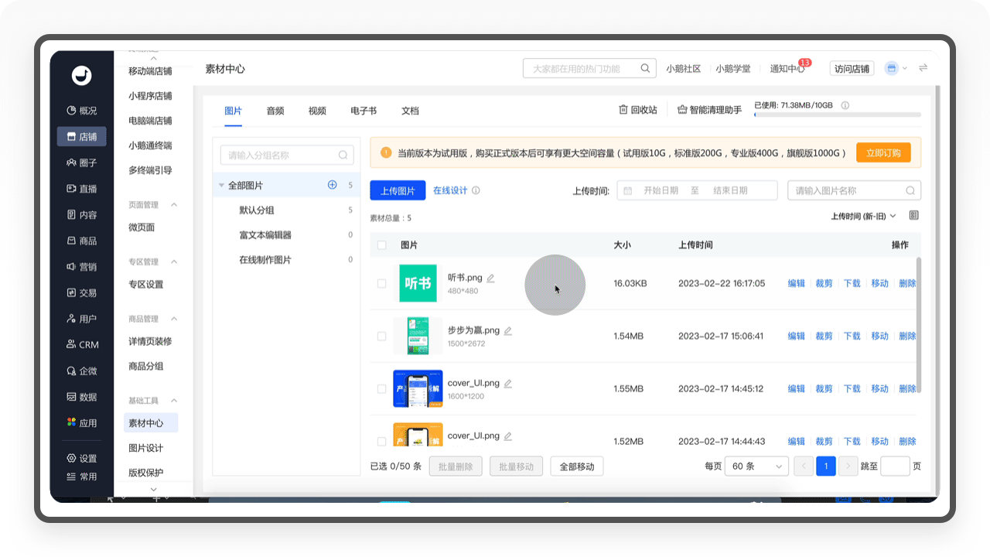Viewport: 990px width, 557px height.
Task: Click the info icon next to 在线设计
Action: [x=476, y=190]
